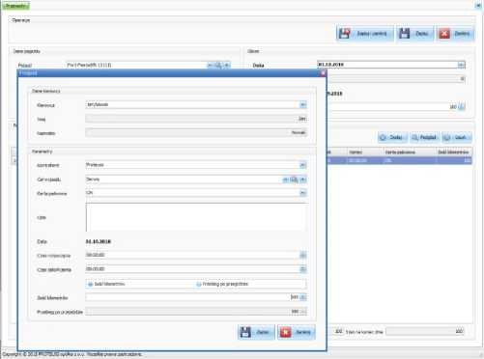Image resolution: width=484 pixels, height=359 pixels.
Task: Open the Kierowca dropdown in dialog
Action: pos(302,105)
